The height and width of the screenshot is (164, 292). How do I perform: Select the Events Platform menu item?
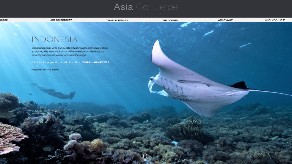[275, 20]
